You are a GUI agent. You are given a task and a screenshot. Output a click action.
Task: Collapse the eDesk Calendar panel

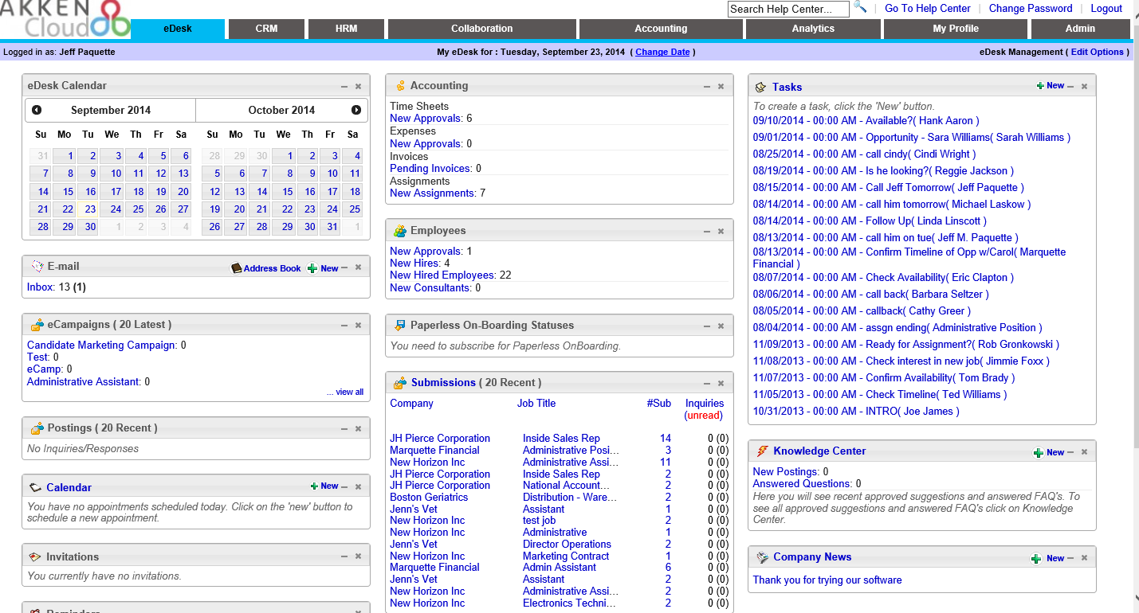(344, 86)
